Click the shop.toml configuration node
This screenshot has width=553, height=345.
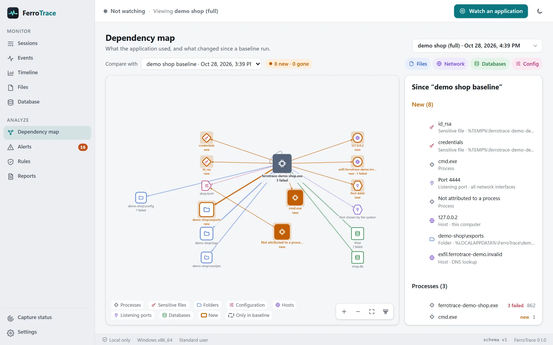(207, 186)
